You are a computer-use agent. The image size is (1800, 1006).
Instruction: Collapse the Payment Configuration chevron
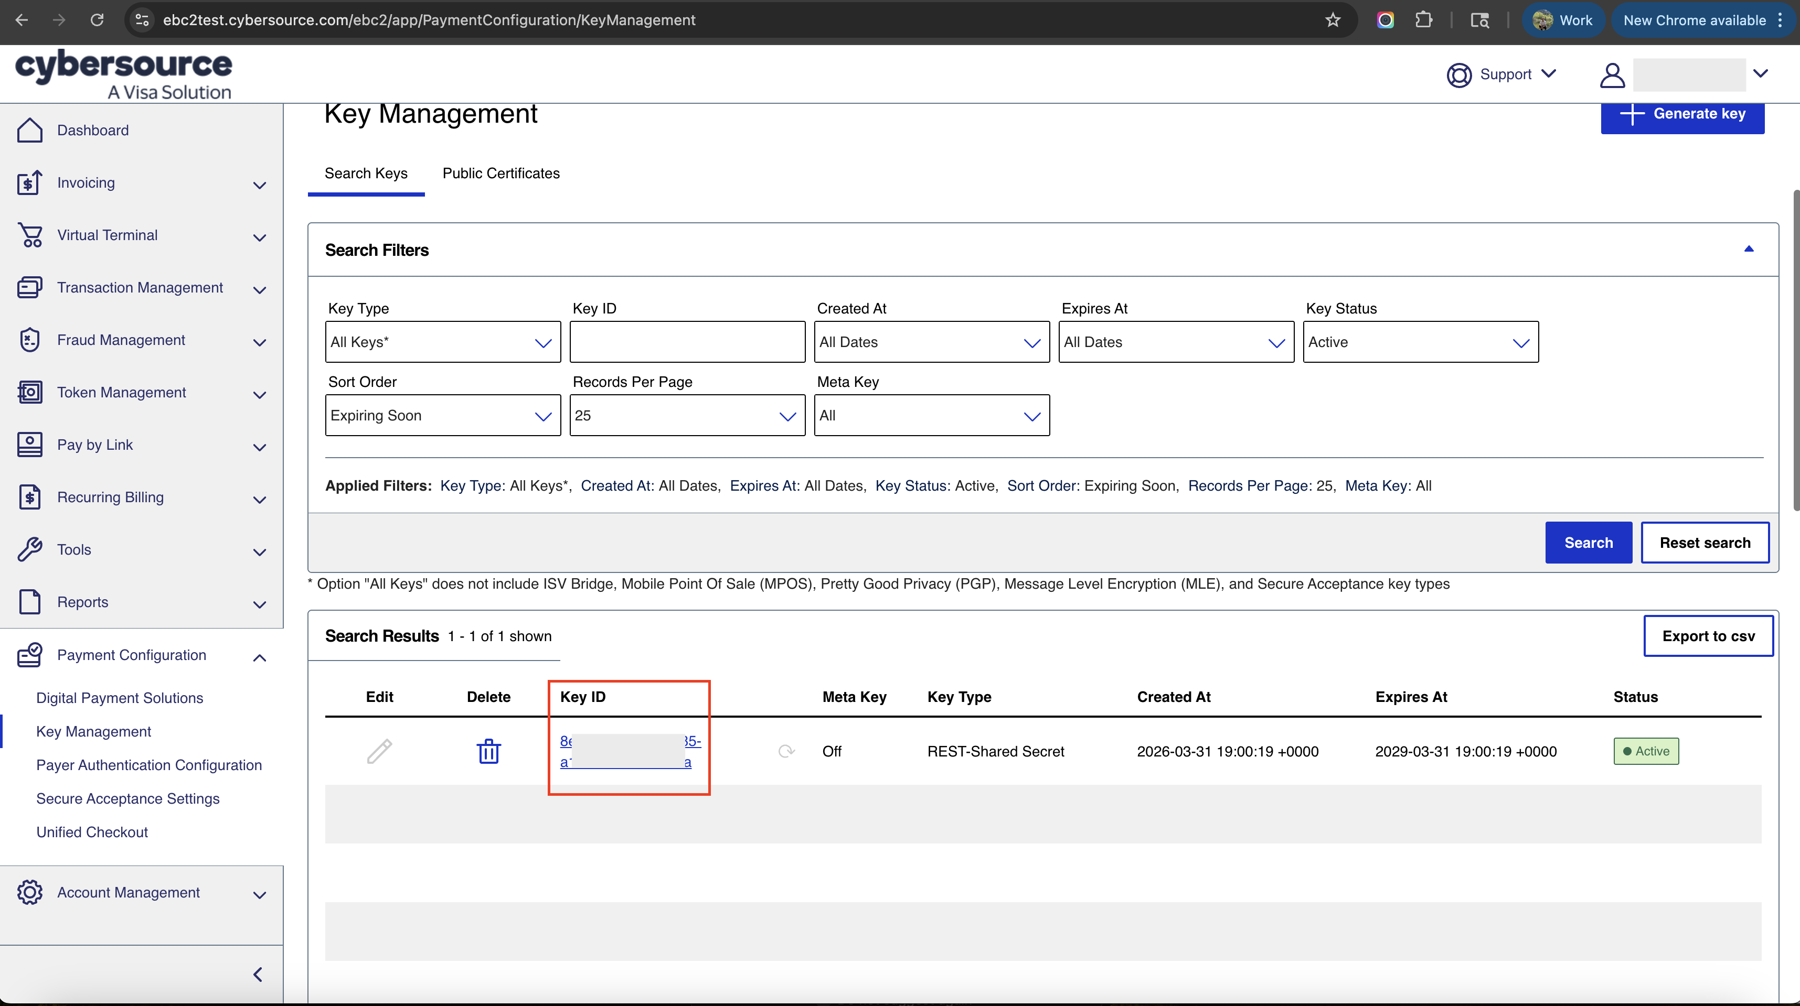pos(259,657)
